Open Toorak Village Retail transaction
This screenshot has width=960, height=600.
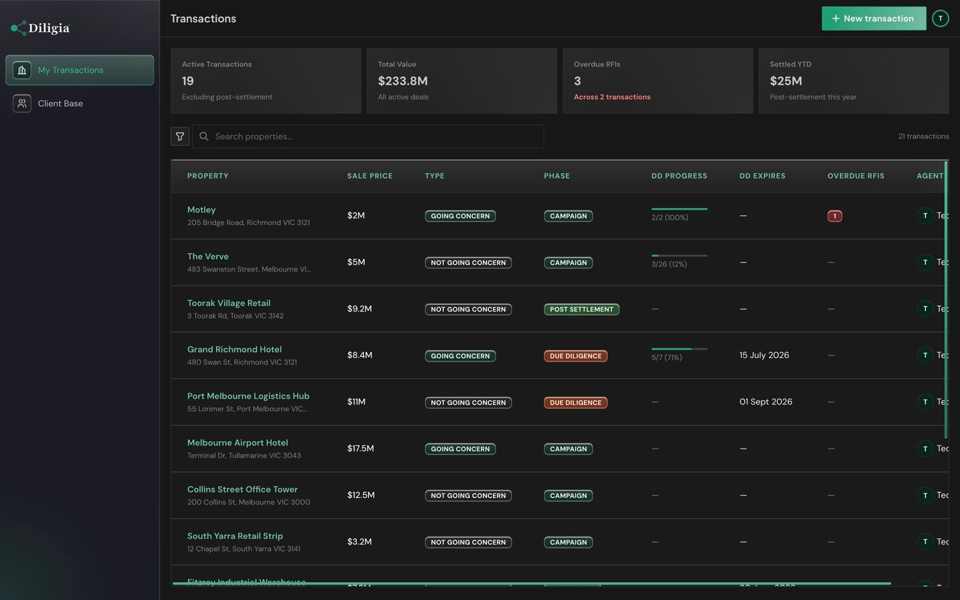(229, 303)
